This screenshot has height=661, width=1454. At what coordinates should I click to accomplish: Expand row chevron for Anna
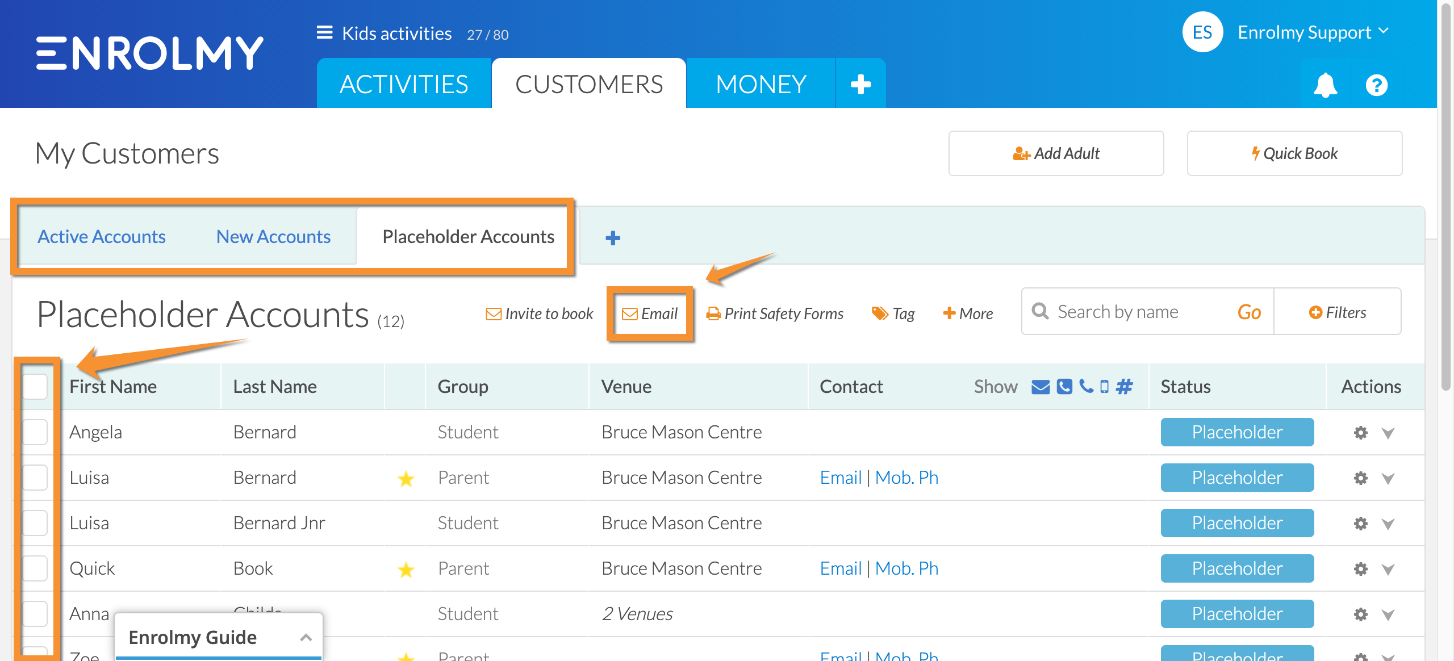tap(1388, 615)
